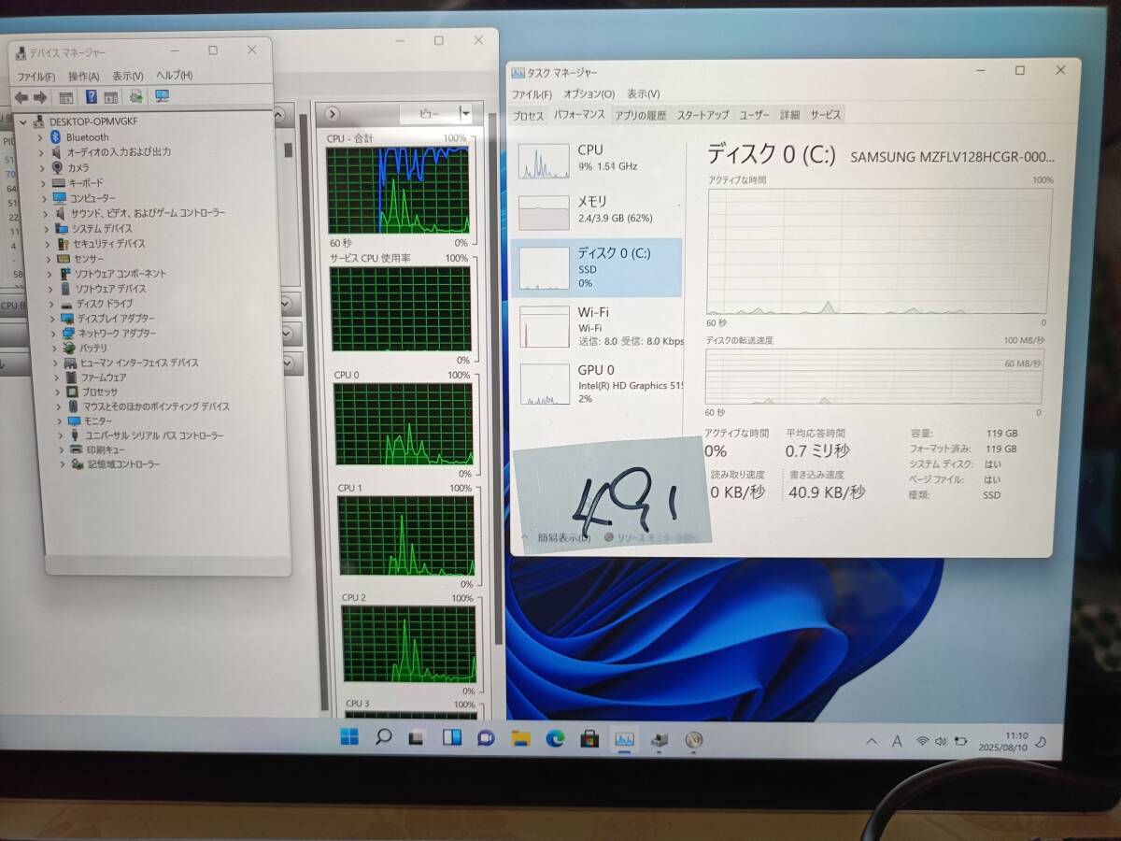Expand the センサー node arrow
This screenshot has width=1121, height=841.
tap(50, 259)
